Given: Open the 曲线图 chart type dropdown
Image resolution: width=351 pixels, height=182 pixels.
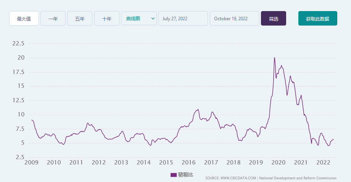Looking at the screenshot, I should tap(139, 18).
